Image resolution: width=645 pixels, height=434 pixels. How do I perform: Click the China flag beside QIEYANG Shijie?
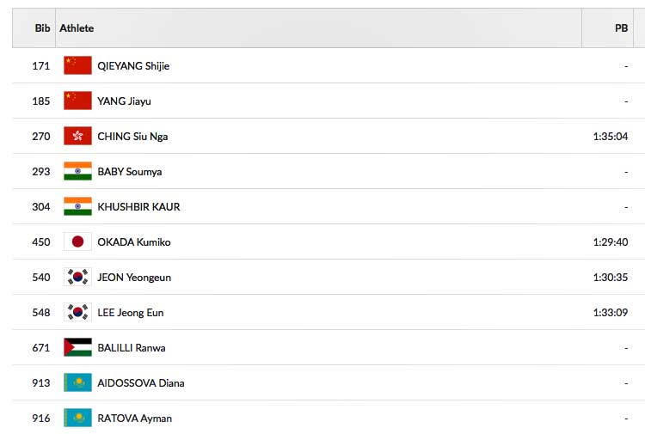pos(77,66)
